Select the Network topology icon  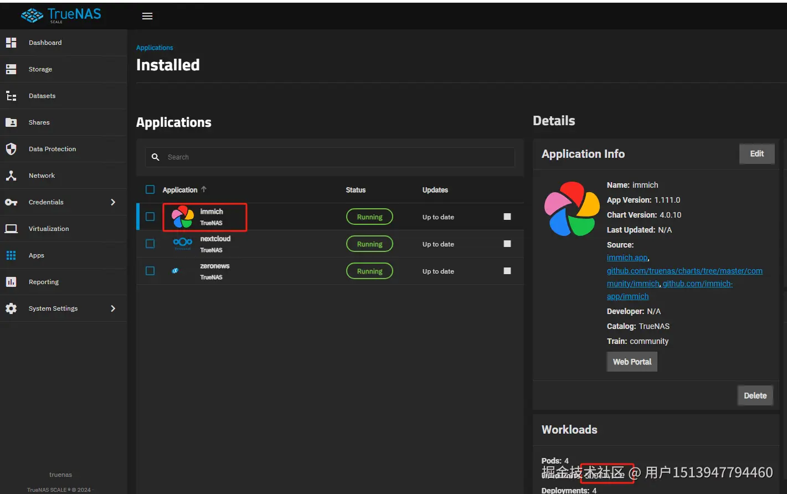(x=11, y=176)
